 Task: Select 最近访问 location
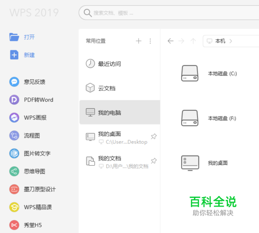click(120, 64)
